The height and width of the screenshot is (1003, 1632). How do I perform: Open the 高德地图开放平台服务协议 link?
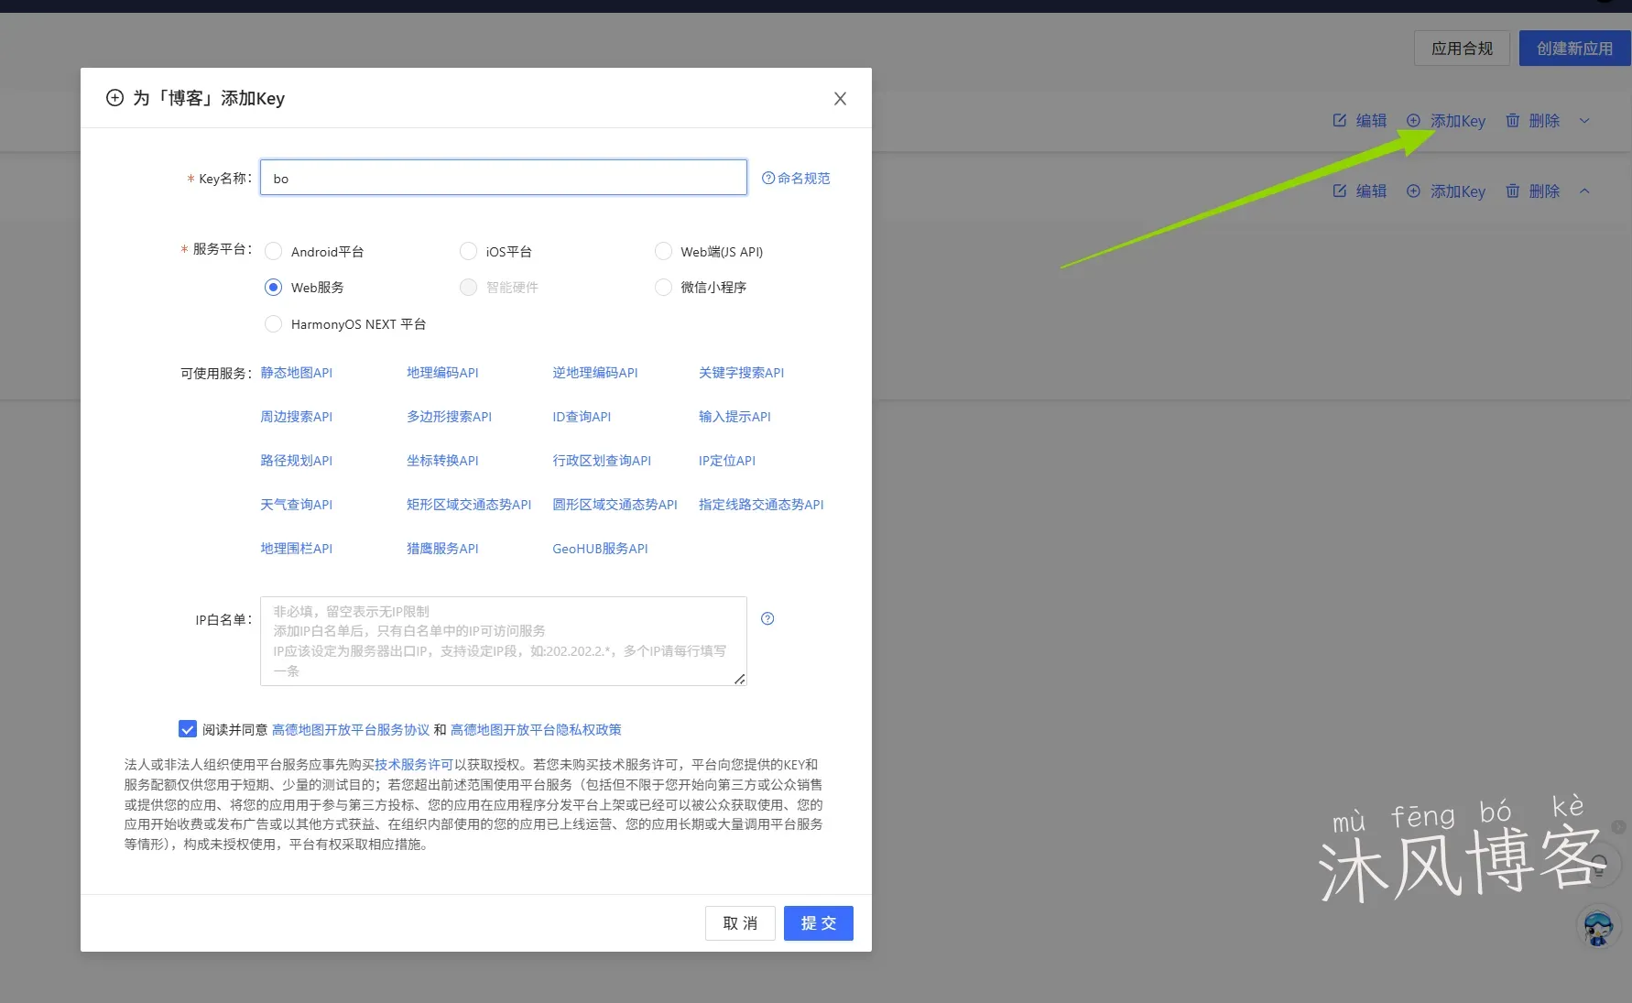[x=350, y=729]
